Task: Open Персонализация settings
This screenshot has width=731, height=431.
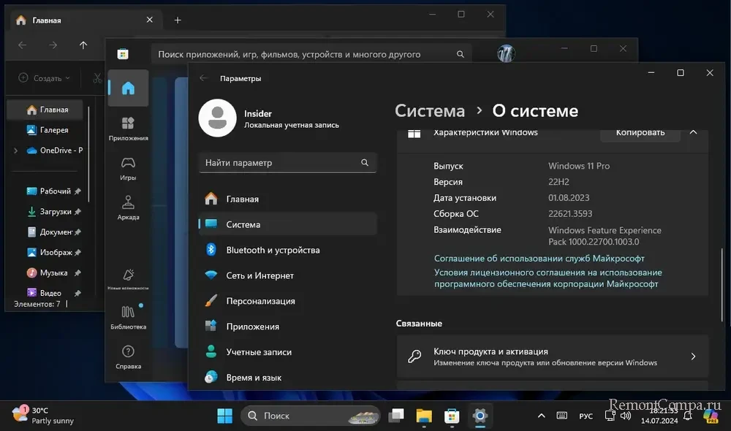Action: (x=287, y=301)
